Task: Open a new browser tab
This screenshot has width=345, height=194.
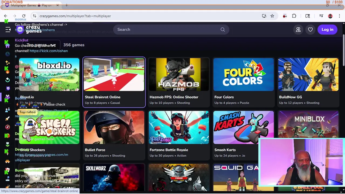Action: coord(67,5)
